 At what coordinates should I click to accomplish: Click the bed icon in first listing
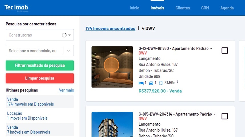[141, 83]
